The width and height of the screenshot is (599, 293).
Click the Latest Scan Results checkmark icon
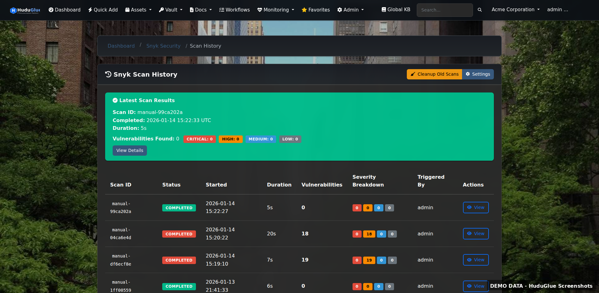point(115,100)
